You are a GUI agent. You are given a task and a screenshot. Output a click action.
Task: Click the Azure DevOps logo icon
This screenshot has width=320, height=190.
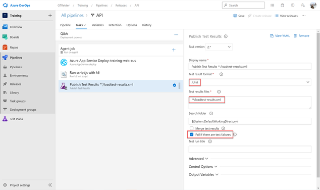5,6
